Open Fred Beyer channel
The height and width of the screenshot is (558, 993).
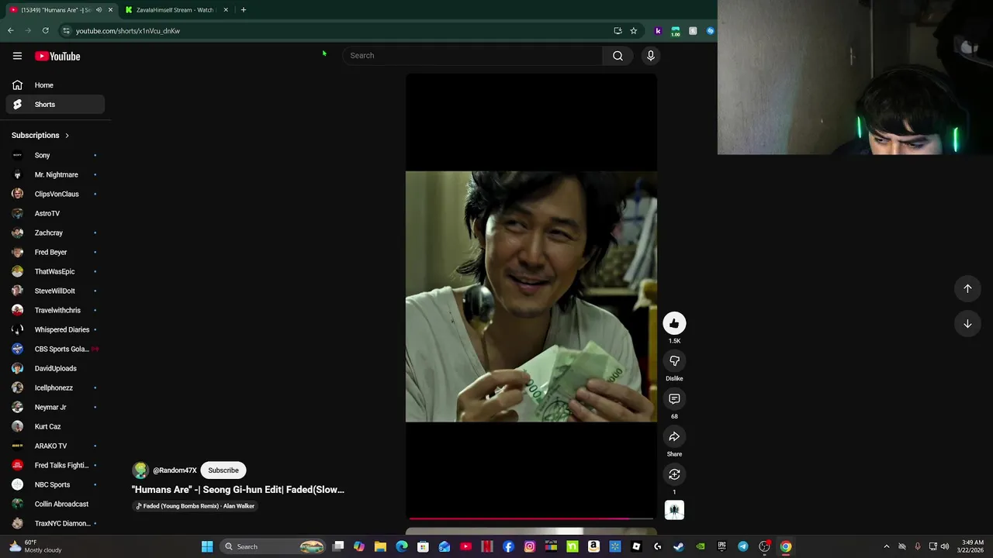(55, 252)
